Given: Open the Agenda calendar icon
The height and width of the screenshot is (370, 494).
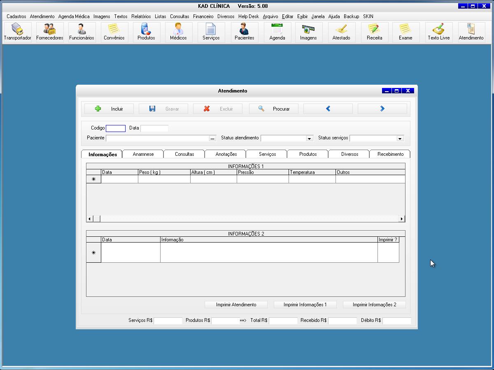Looking at the screenshot, I should point(277,32).
